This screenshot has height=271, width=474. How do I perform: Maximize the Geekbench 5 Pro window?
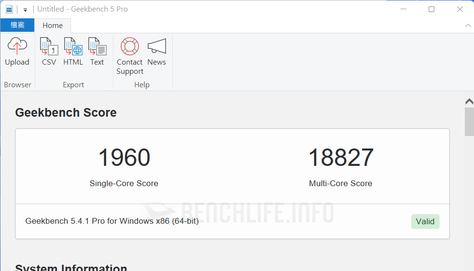tap(432, 9)
